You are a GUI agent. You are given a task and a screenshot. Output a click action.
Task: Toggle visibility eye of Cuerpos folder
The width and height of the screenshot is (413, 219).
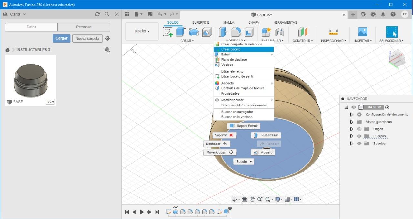[359, 136]
